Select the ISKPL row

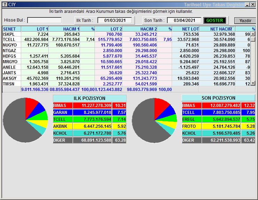coord(126,34)
